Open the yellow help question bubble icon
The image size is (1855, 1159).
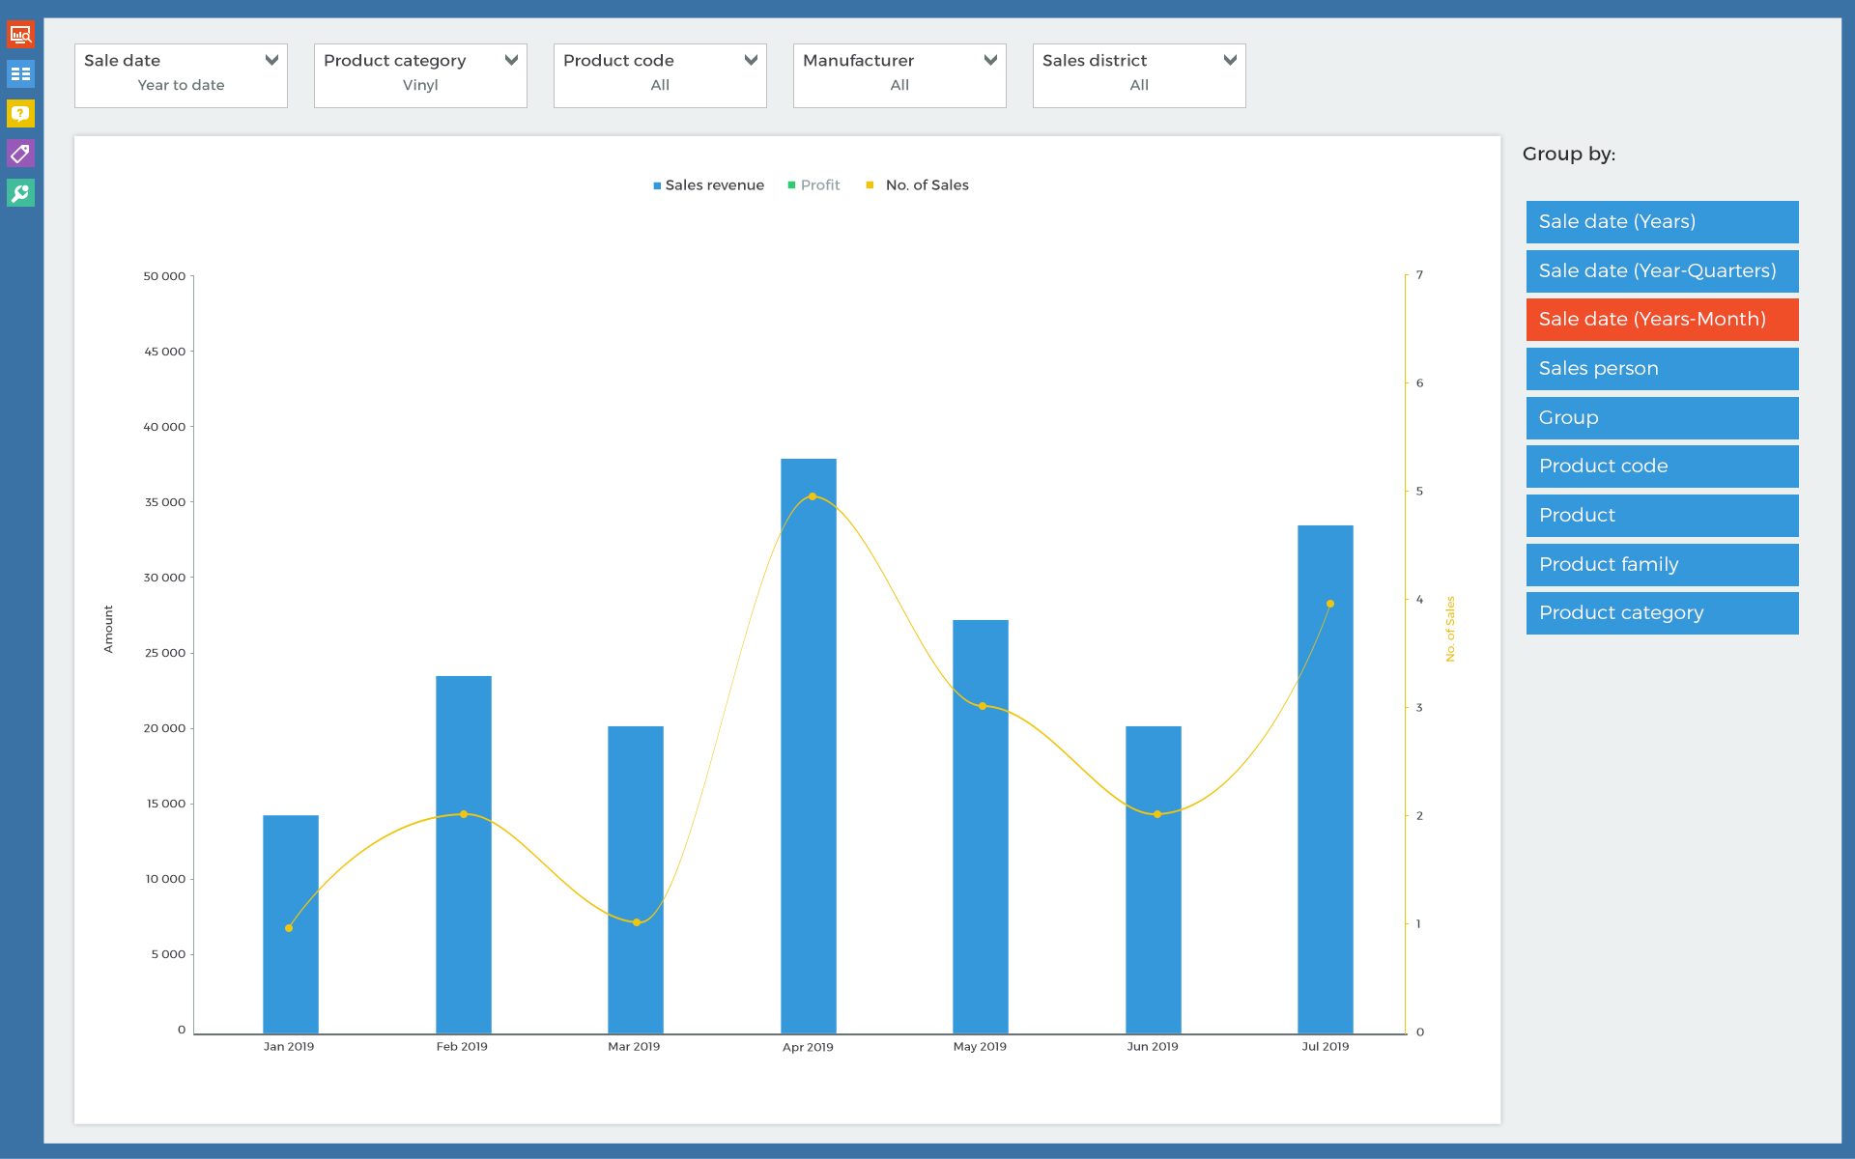(20, 114)
